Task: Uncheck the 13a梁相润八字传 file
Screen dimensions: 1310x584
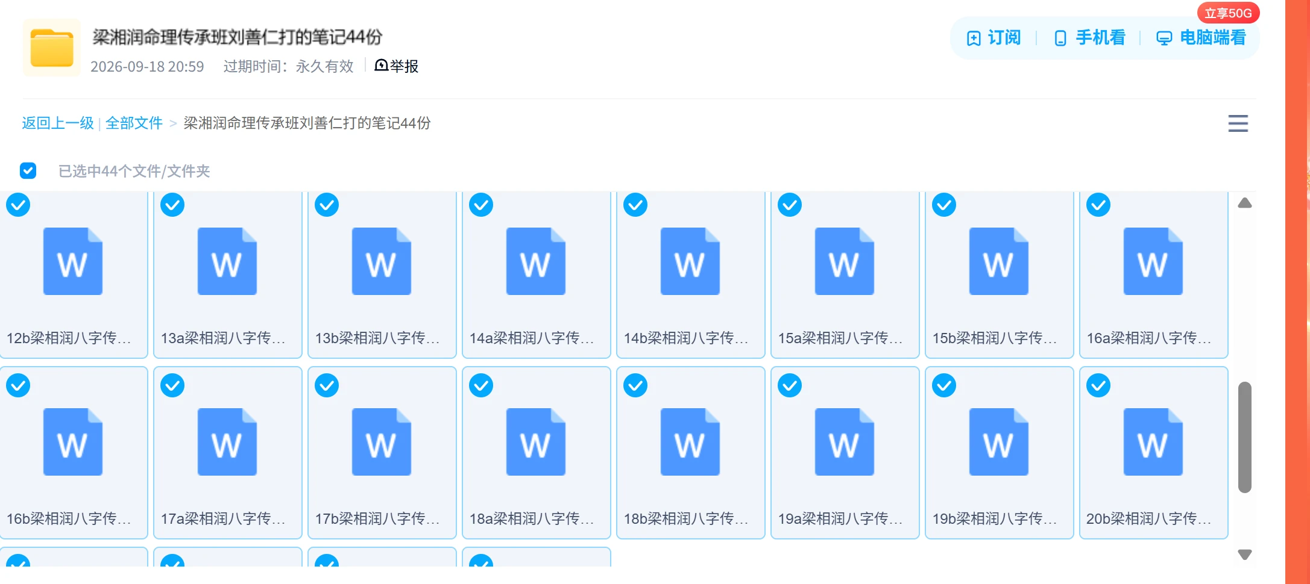Action: (x=172, y=205)
